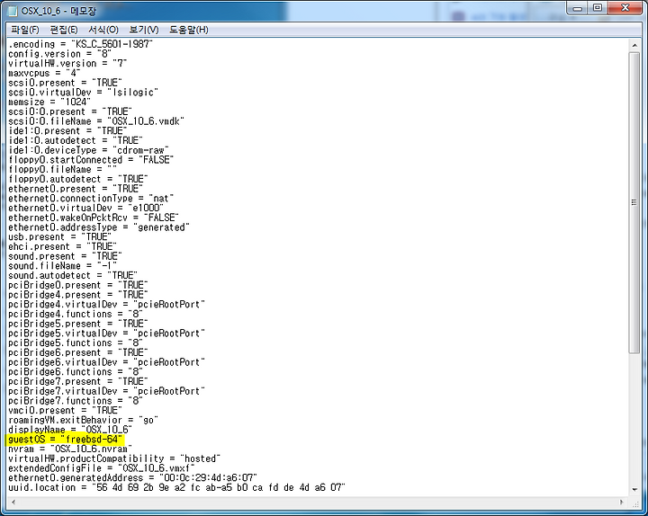Click the vmci0.present = "TRUE" line
The image size is (648, 516).
65,410
